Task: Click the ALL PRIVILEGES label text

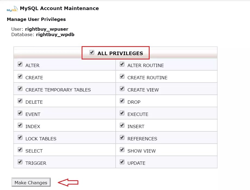Action: point(120,53)
